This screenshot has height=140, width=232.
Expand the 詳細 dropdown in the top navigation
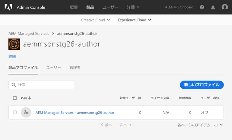133,7
